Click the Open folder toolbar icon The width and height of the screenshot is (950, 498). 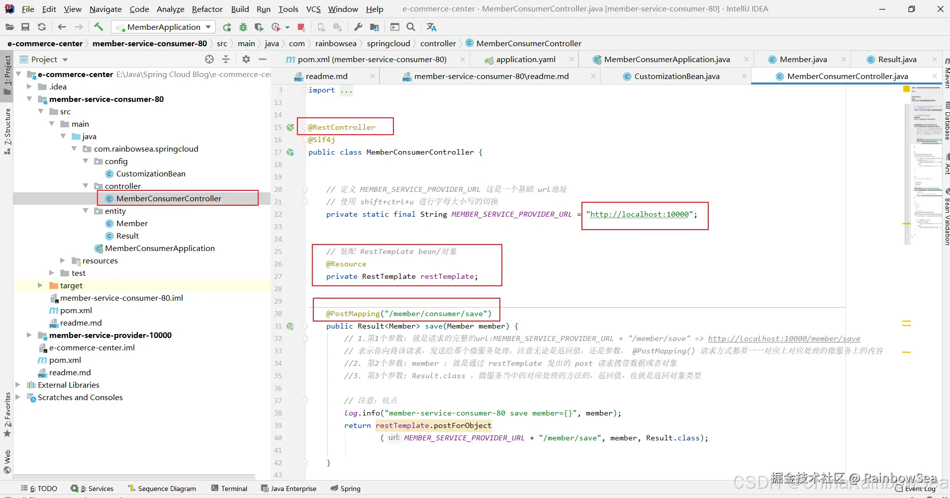tap(9, 27)
